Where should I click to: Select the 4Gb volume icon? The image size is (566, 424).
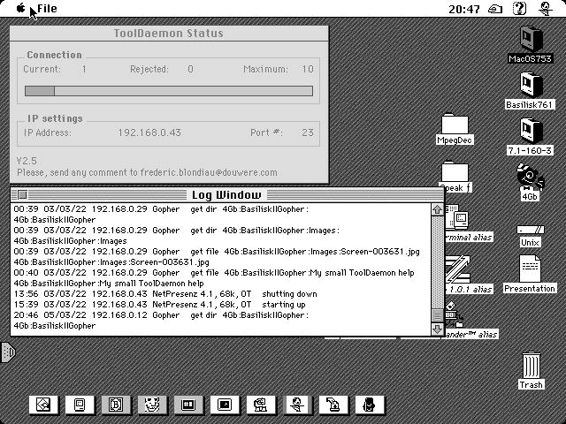click(531, 175)
